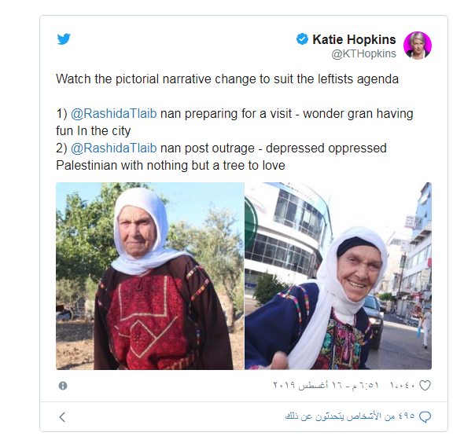Open Katie Hopkins display name

coord(354,39)
